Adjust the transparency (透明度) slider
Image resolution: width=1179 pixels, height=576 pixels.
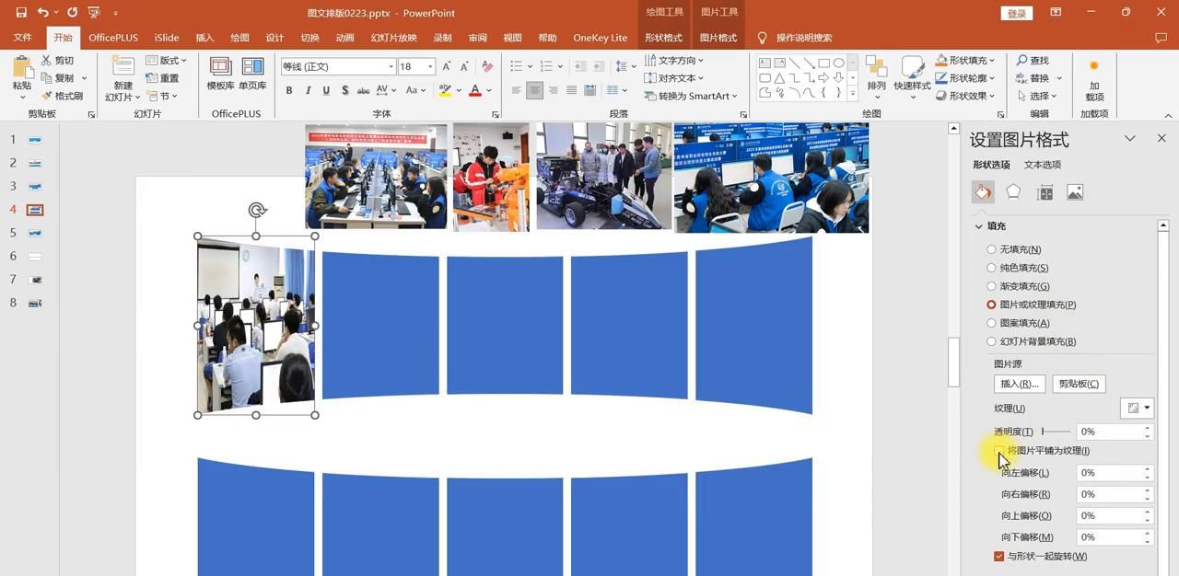pos(1056,432)
